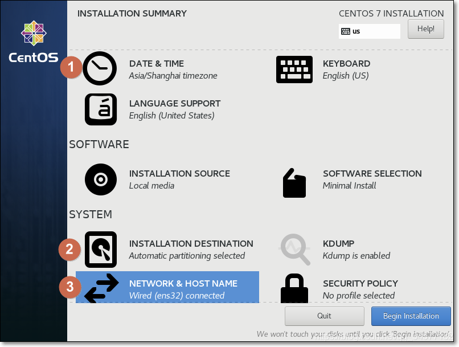The image size is (459, 347).
Task: Click 'English (United States)' language text
Action: pyautogui.click(x=171, y=116)
